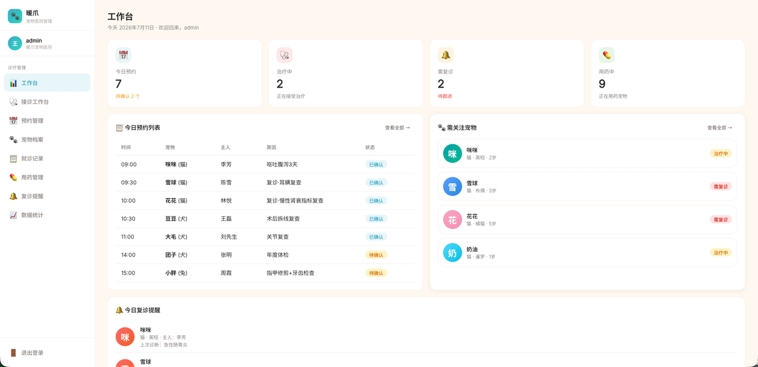
Task: Click the 预约管理 calendar icon
Action: (x=13, y=121)
